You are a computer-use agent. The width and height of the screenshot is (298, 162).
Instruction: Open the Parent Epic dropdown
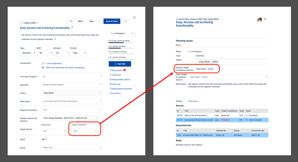[x=72, y=101]
